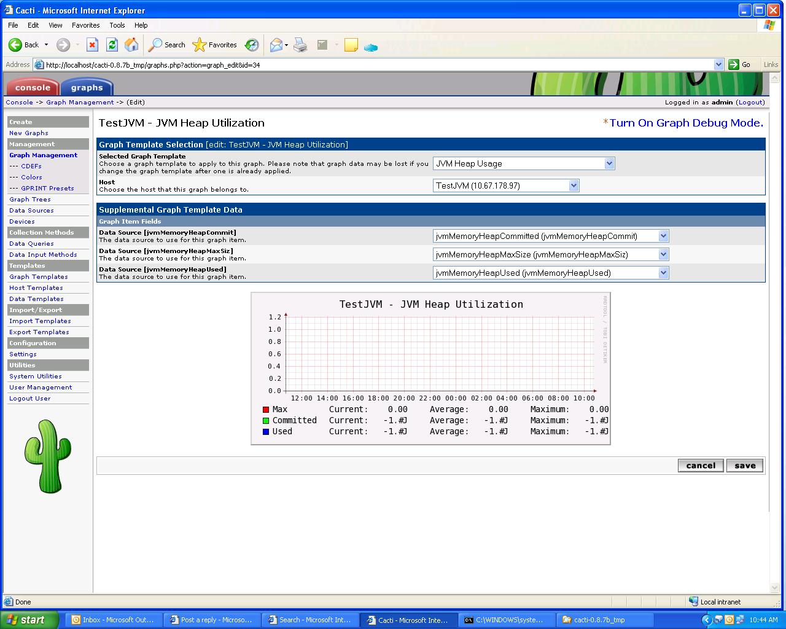The height and width of the screenshot is (629, 786).
Task: Open Data Sources in the sidebar
Action: point(31,210)
